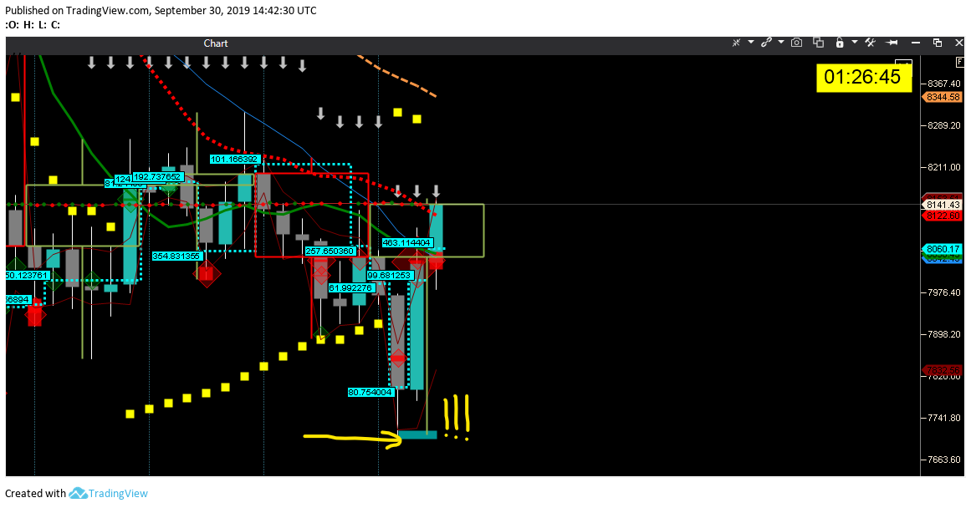
Task: Click the cyan 8060.17 price label
Action: (943, 249)
